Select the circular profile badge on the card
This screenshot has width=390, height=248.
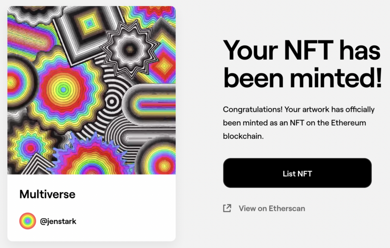point(27,221)
